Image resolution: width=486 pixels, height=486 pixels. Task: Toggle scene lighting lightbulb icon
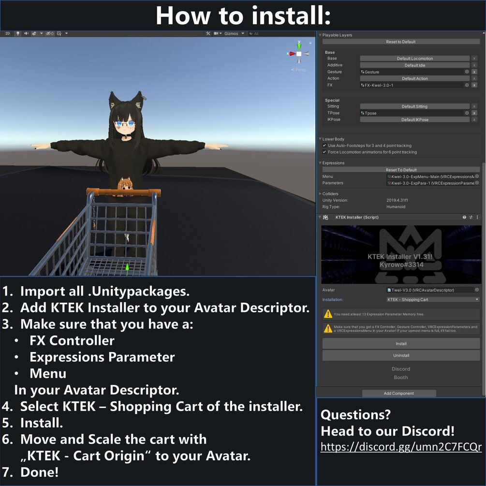[x=18, y=33]
